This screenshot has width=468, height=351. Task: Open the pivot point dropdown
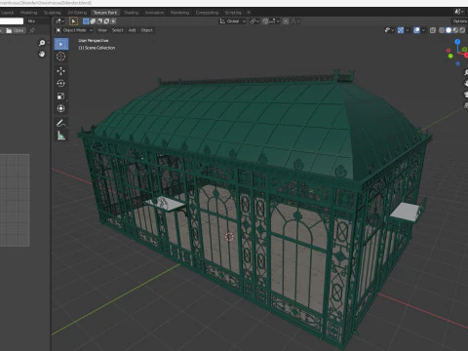(x=254, y=21)
